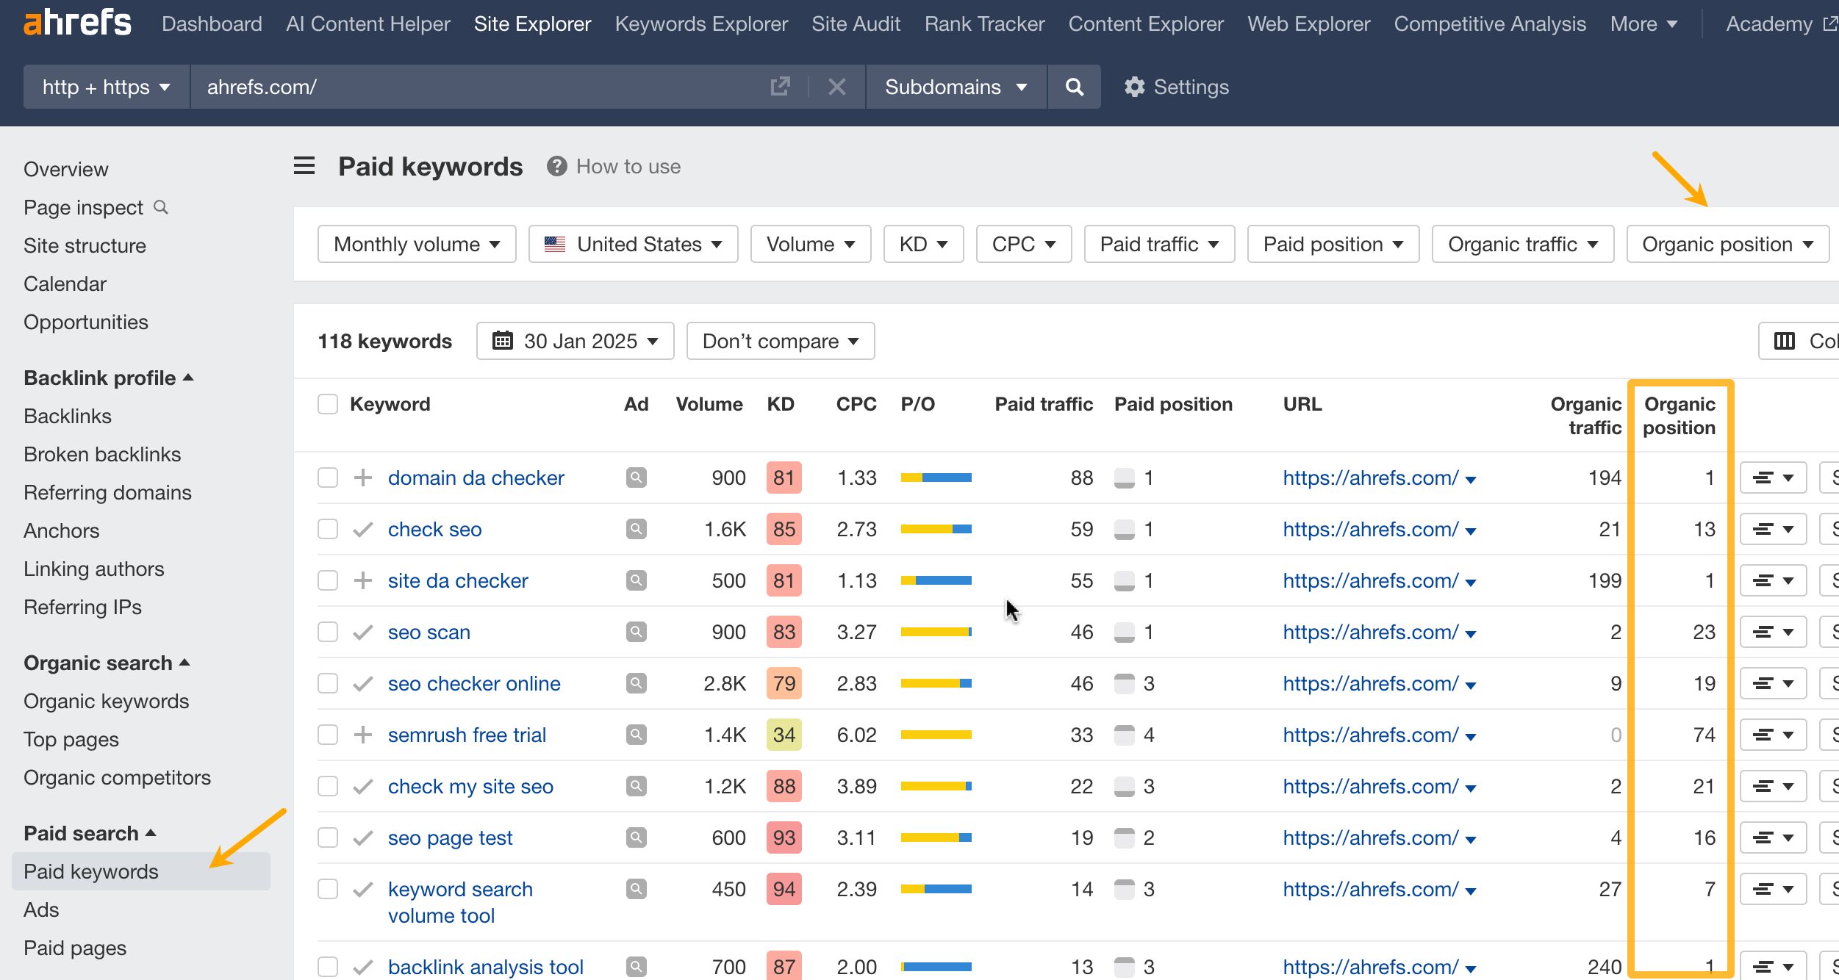Open the More menu in the navbar
This screenshot has width=1839, height=980.
1643,24
